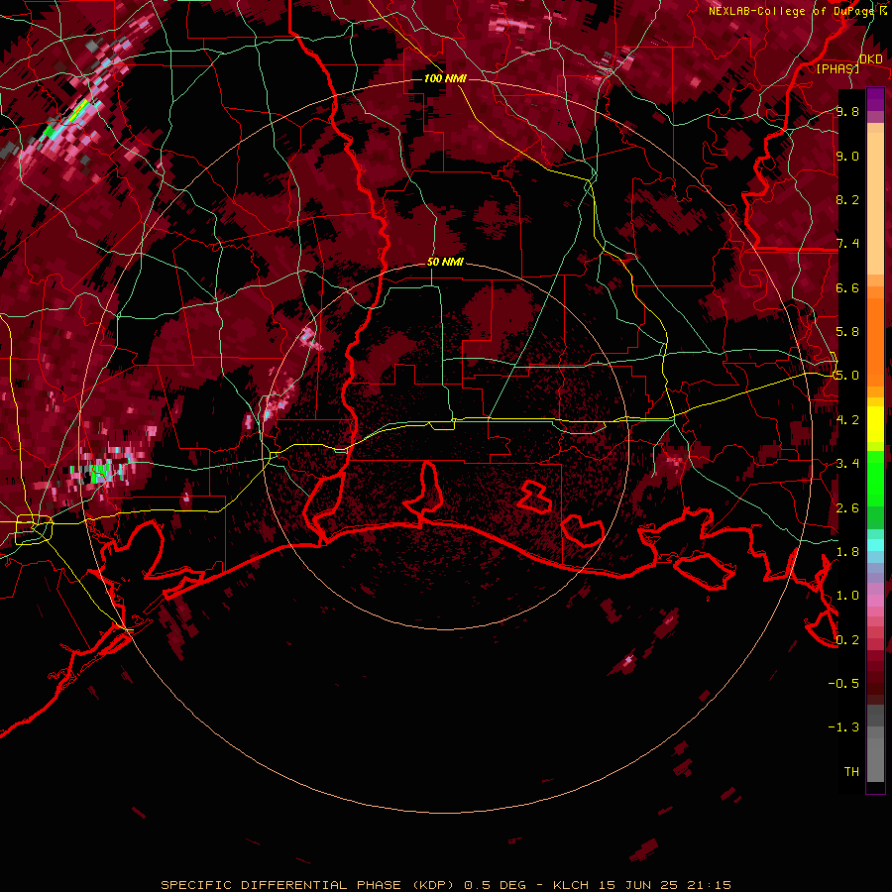Click the 5.8 scale value
The width and height of the screenshot is (892, 892).
(x=847, y=332)
